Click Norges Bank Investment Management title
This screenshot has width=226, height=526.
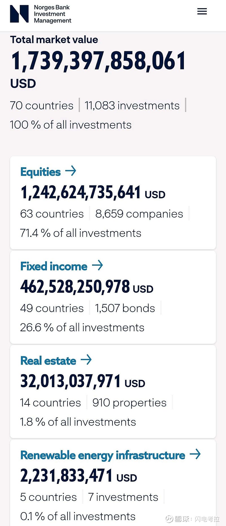(53, 14)
